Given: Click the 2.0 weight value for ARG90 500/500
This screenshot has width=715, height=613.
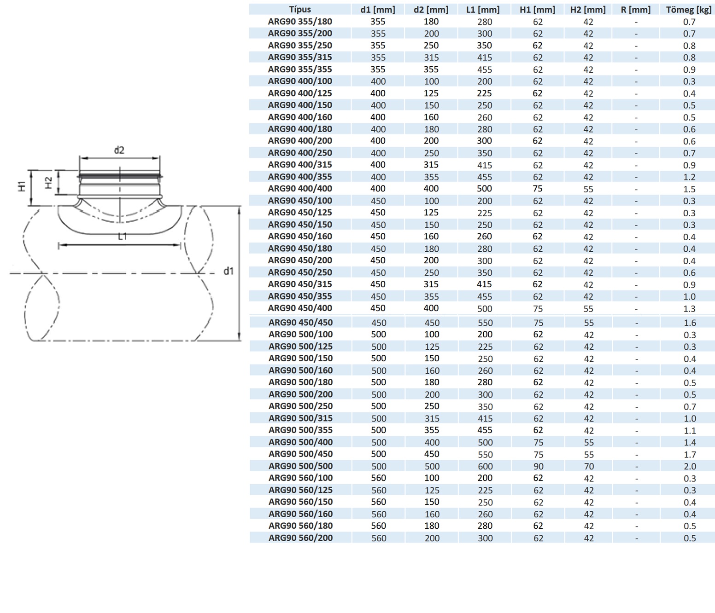Looking at the screenshot, I should point(690,467).
